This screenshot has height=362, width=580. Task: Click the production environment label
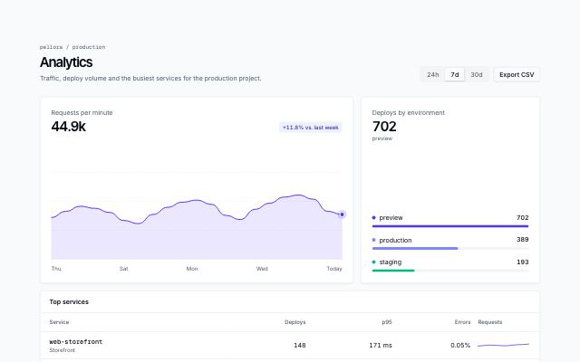(x=395, y=240)
